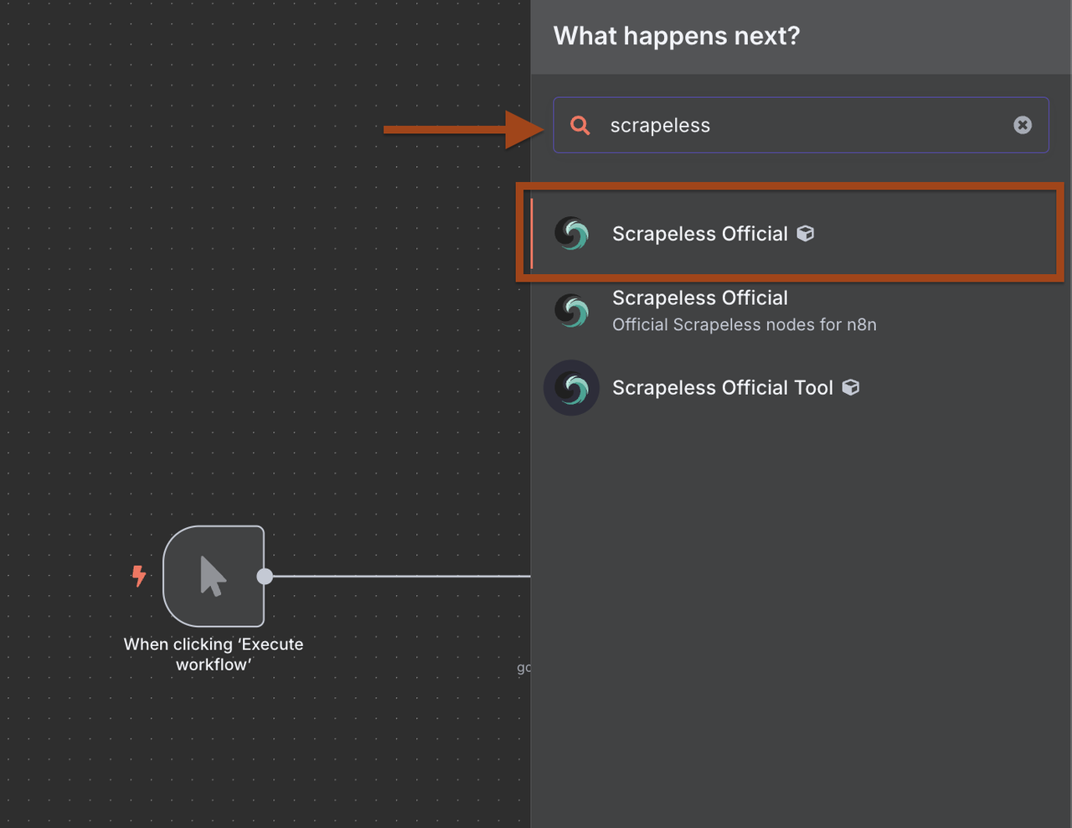Focus the node search input field
Screen dimensions: 1072x828
(801, 125)
